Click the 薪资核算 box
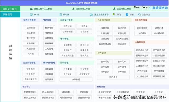 (68, 26)
